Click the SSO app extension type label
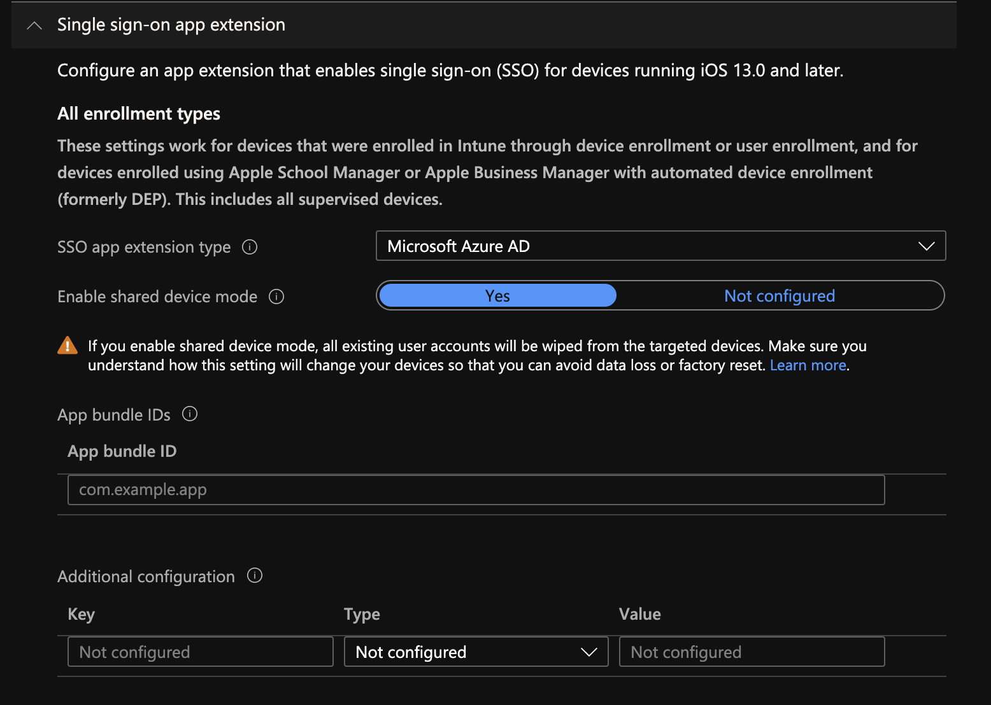The height and width of the screenshot is (705, 991). click(x=144, y=247)
